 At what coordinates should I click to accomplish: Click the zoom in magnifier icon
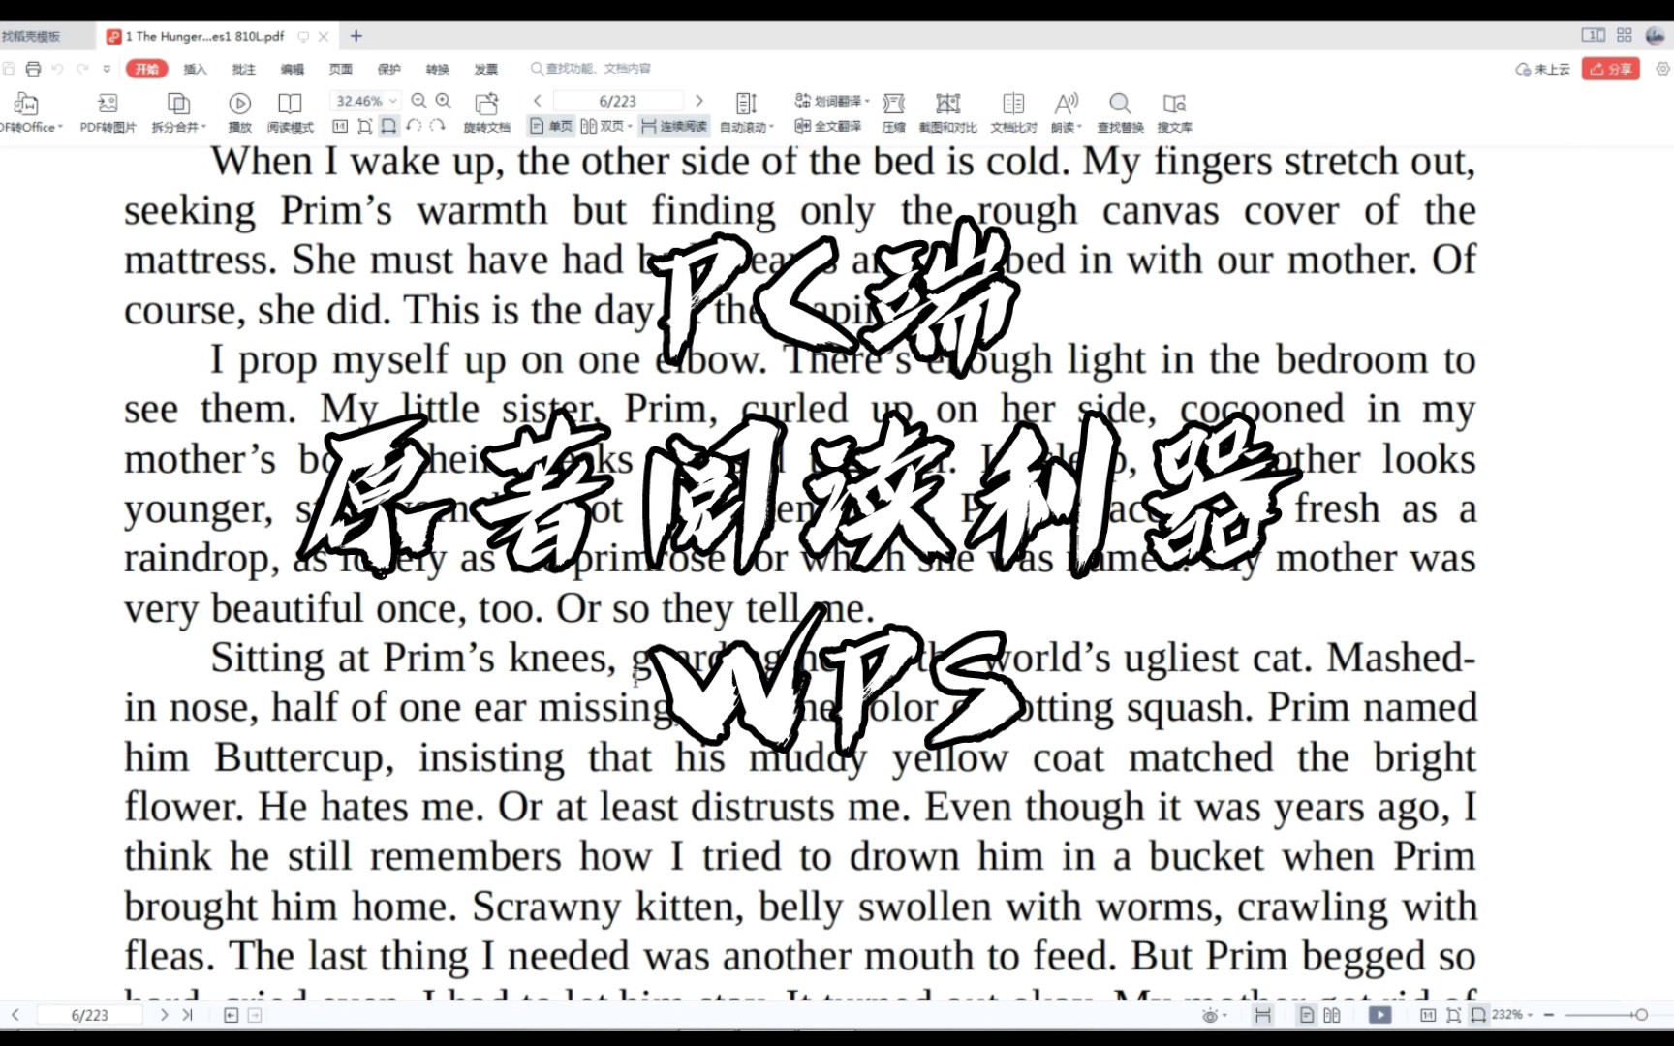(444, 101)
